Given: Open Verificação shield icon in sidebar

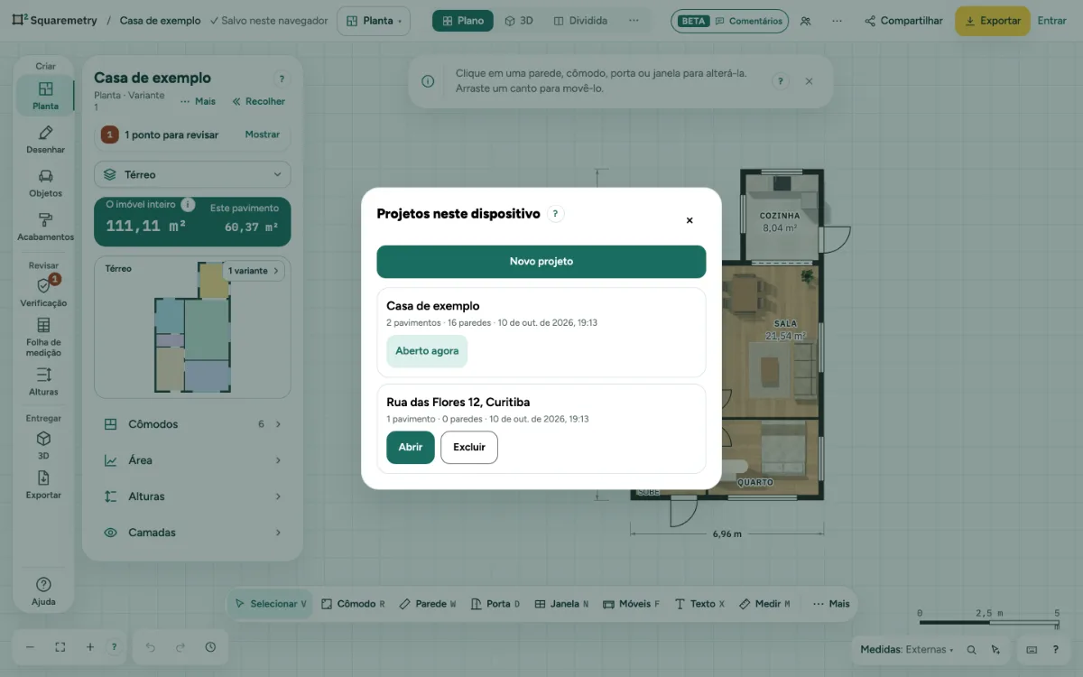Looking at the screenshot, I should click(43, 292).
